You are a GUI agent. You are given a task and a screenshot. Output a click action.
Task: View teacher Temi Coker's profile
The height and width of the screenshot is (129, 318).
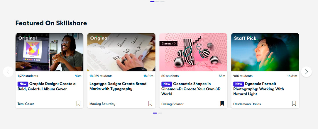point(26,104)
